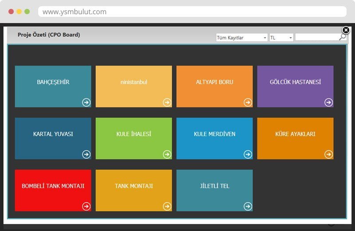Click the arrow icon on KULE İHALESİ tile
This screenshot has width=355, height=231.
point(167,154)
